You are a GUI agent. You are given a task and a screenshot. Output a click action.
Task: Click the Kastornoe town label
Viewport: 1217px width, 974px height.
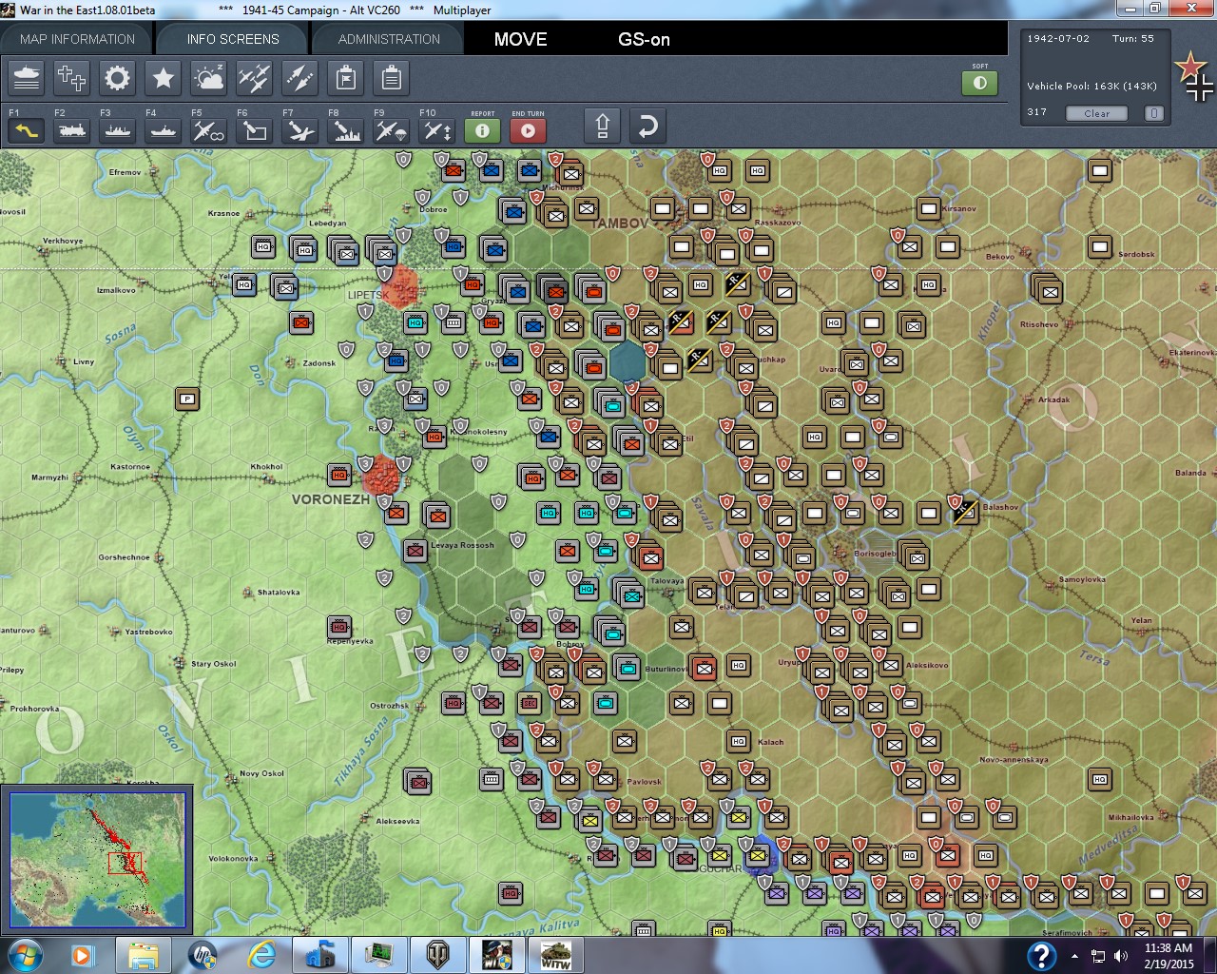[130, 467]
